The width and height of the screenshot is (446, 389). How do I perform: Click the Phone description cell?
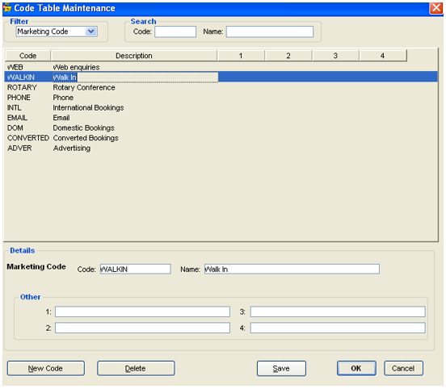coord(63,98)
